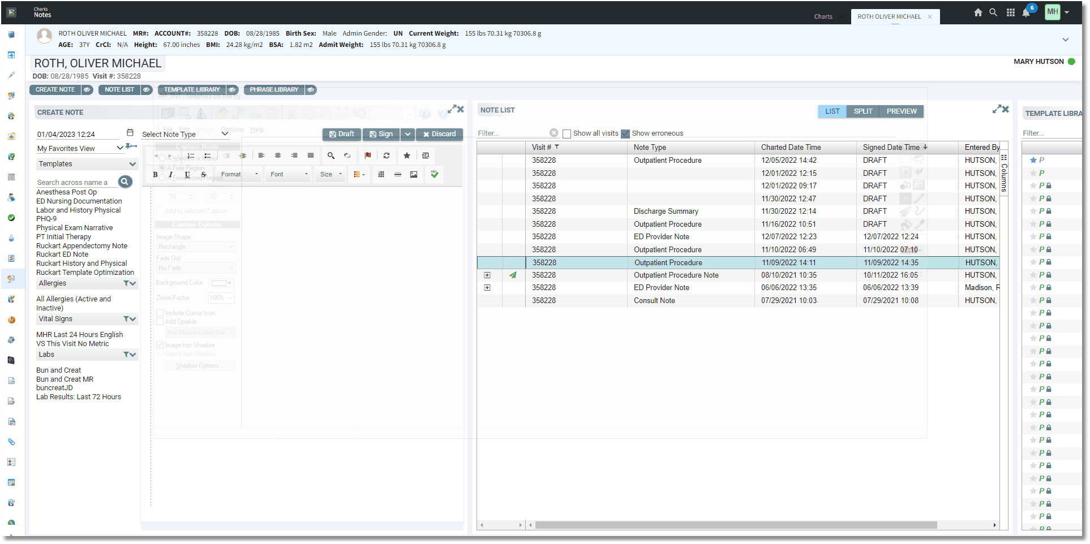Align text left in note editor
The height and width of the screenshot is (544, 1090).
click(x=261, y=156)
